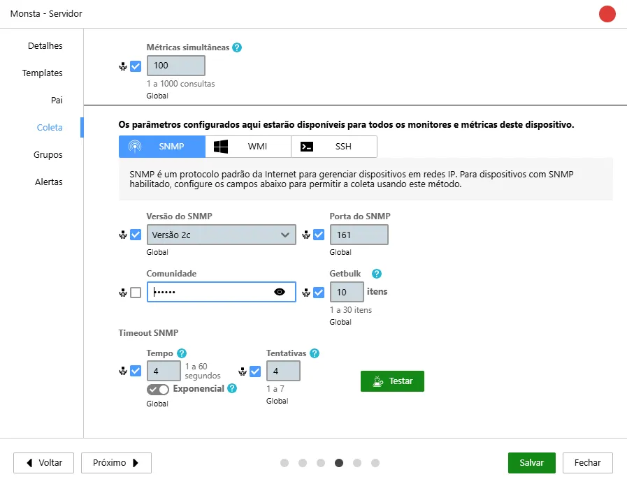Switch to the SSH tab

pyautogui.click(x=334, y=147)
